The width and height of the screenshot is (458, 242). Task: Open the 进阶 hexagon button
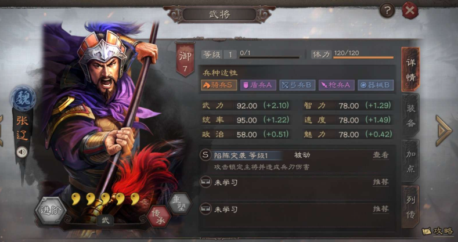[x=51, y=211]
